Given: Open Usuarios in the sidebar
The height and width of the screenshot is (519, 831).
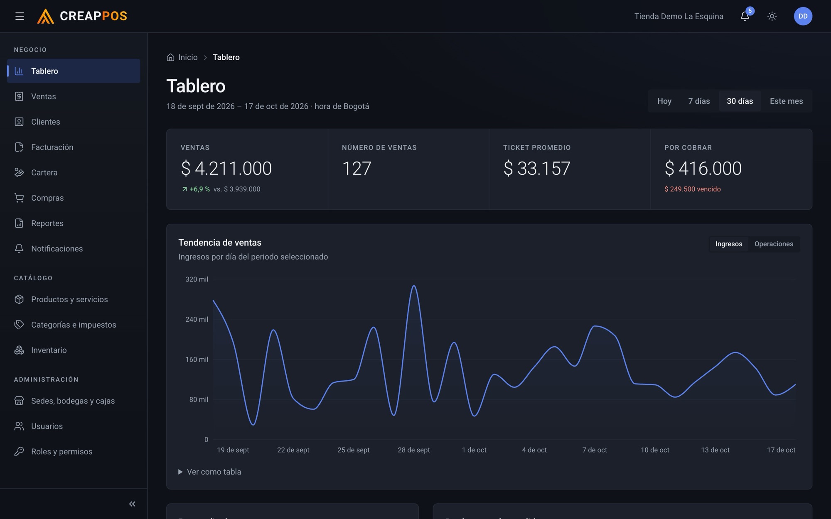Looking at the screenshot, I should pyautogui.click(x=74, y=426).
